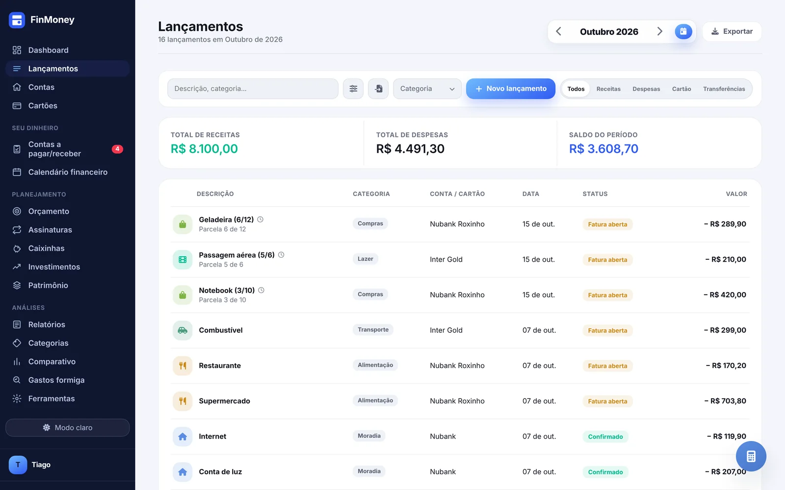Go to previous month arrow
Image resolution: width=785 pixels, height=490 pixels.
tap(558, 31)
